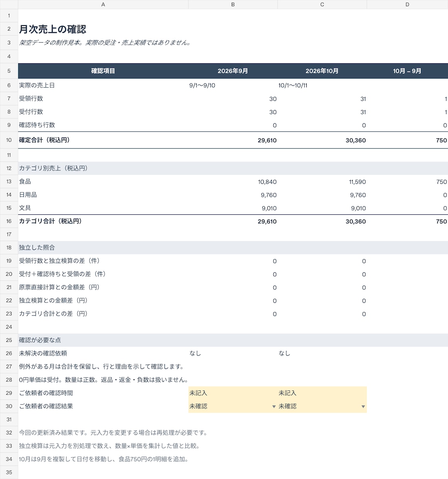
Task: Click September 未記入 input cell
Action: click(x=233, y=393)
